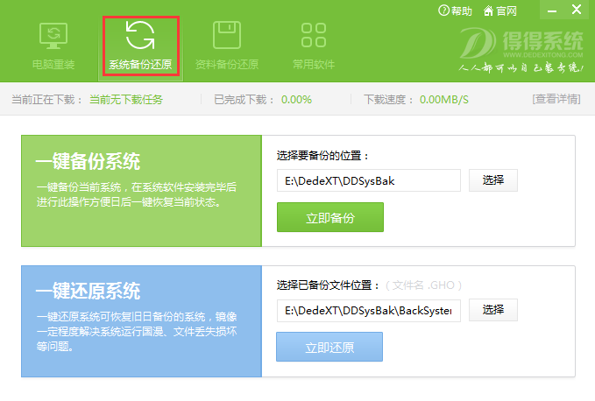
Task: Start backup with 立即备份 button
Action: pos(329,218)
